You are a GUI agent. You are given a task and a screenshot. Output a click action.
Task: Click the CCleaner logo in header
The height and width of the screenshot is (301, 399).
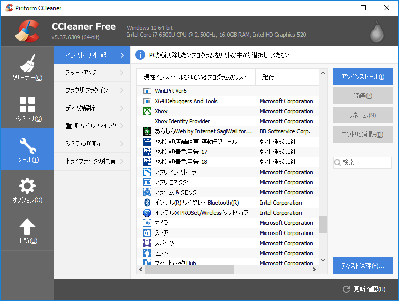click(x=27, y=31)
